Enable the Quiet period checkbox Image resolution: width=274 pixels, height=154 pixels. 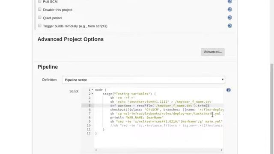pyautogui.click(x=40, y=18)
